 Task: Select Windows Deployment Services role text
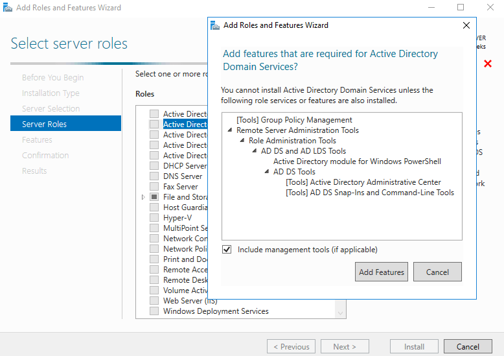216,311
